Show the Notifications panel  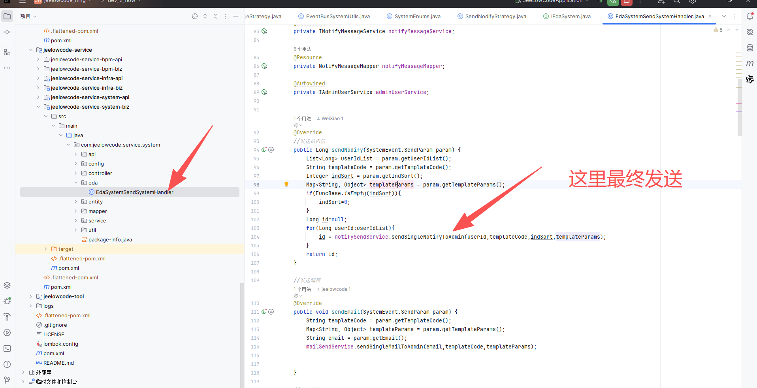point(749,16)
